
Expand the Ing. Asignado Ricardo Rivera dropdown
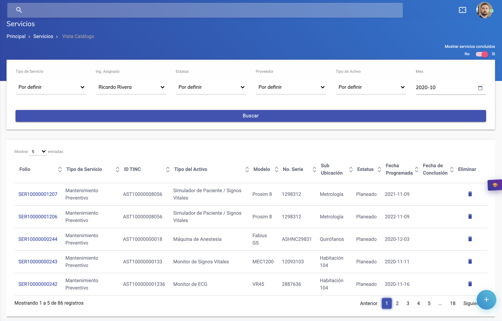(130, 87)
